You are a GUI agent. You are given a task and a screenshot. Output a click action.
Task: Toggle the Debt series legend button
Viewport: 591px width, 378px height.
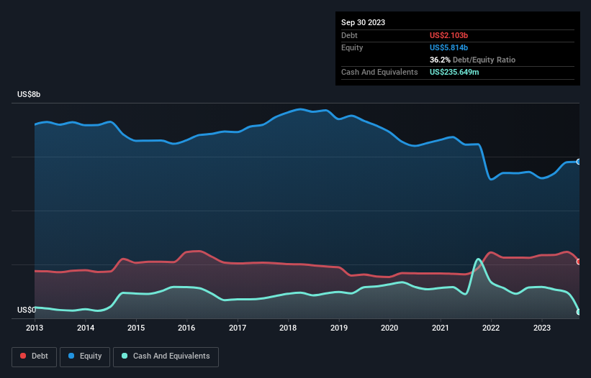tap(35, 356)
